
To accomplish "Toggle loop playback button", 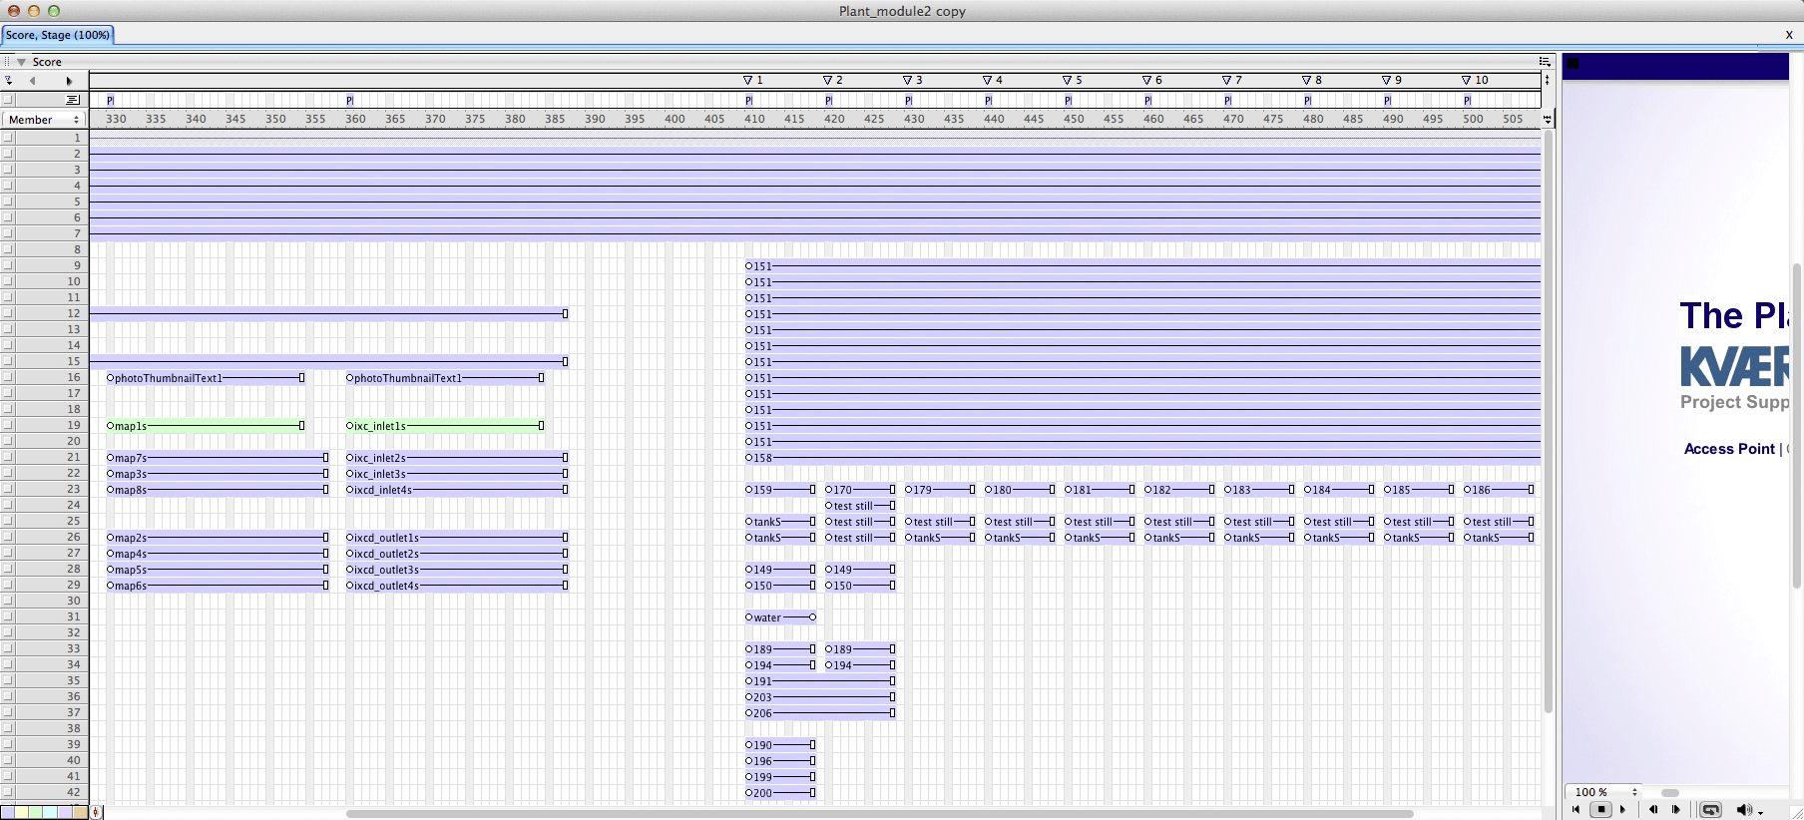I will 1710,809.
